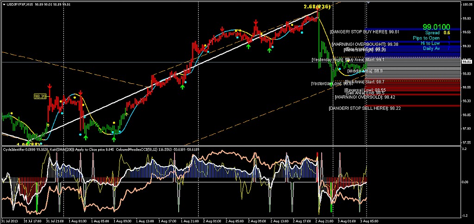Select the current price tag 99.01 on axis
The image size is (474, 224).
[466, 62]
